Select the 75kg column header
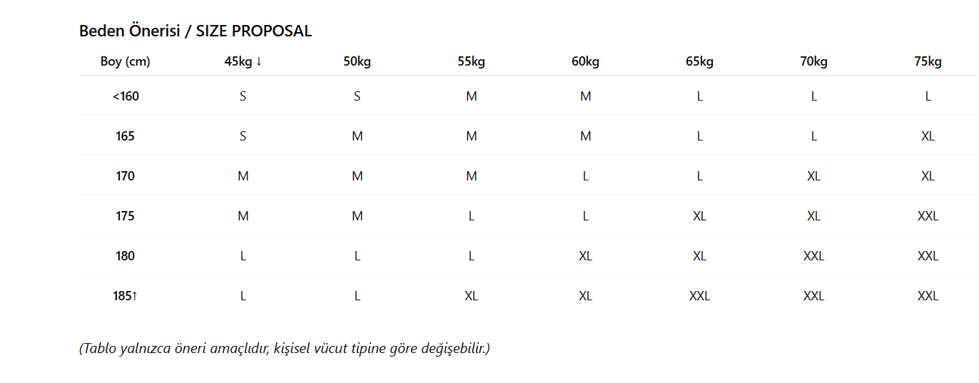 pos(928,61)
